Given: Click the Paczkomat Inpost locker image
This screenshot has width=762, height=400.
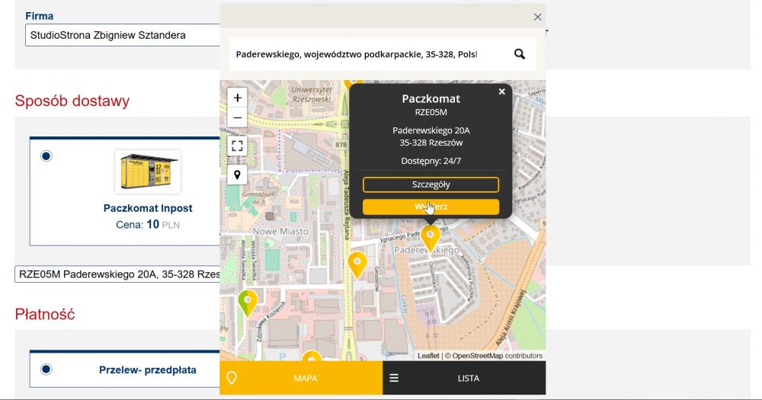Looking at the screenshot, I should point(148,171).
